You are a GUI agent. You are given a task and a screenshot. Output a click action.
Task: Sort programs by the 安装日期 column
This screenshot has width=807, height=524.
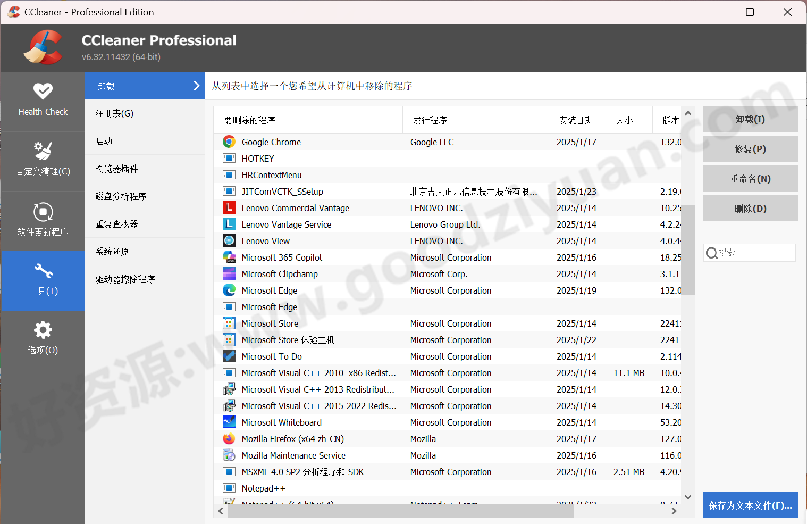click(x=577, y=120)
